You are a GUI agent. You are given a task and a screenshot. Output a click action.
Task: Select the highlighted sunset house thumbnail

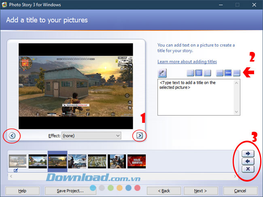[x=57, y=161]
